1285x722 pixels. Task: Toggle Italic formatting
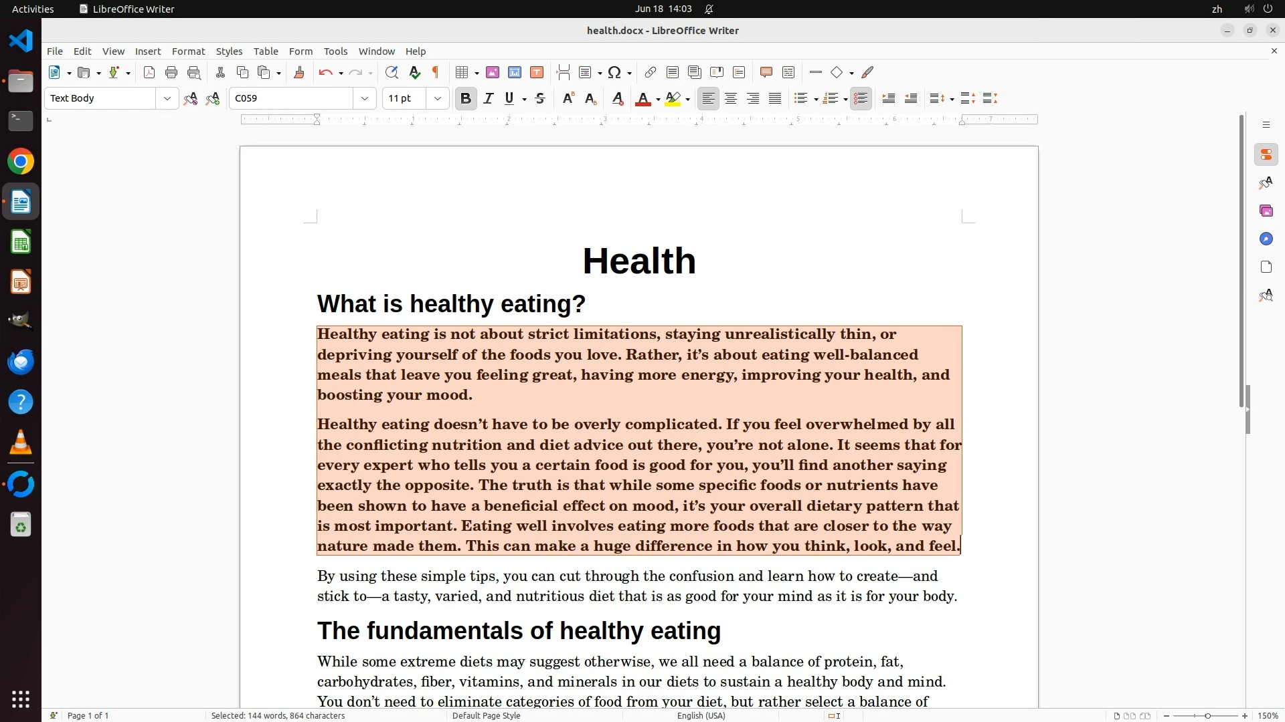[489, 99]
